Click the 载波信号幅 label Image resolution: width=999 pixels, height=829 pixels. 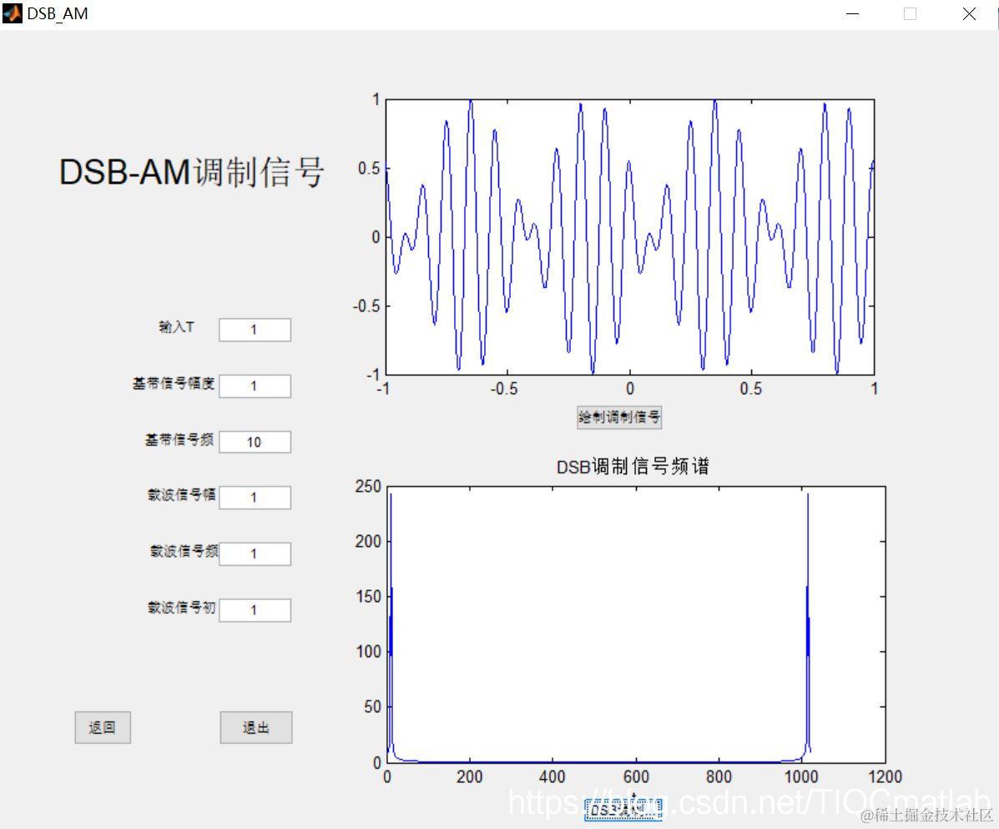tap(182, 494)
